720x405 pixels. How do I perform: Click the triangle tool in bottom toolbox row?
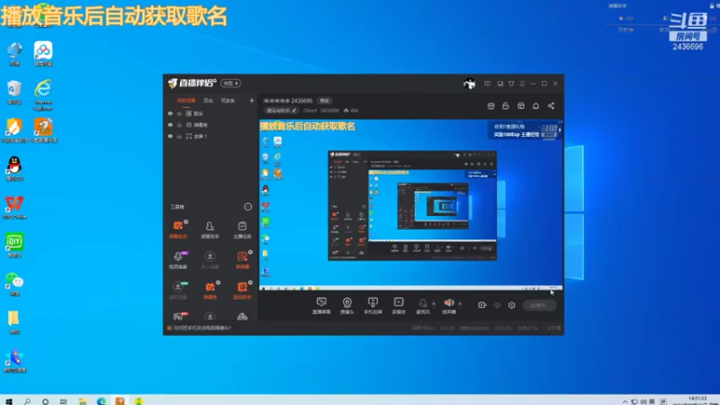pyautogui.click(x=242, y=317)
